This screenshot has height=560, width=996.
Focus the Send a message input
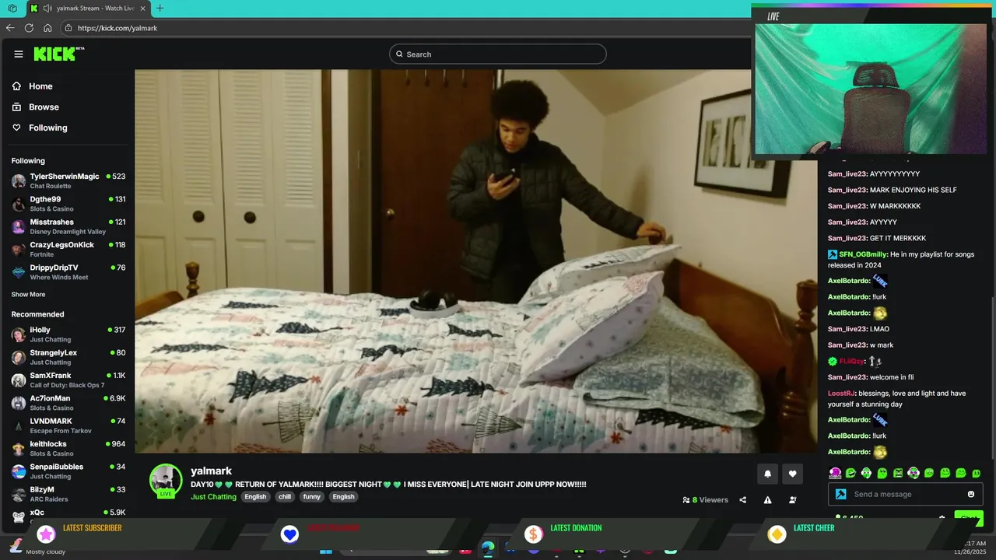(907, 494)
